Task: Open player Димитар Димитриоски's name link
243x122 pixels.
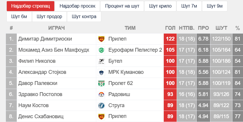Action: coord(45,39)
